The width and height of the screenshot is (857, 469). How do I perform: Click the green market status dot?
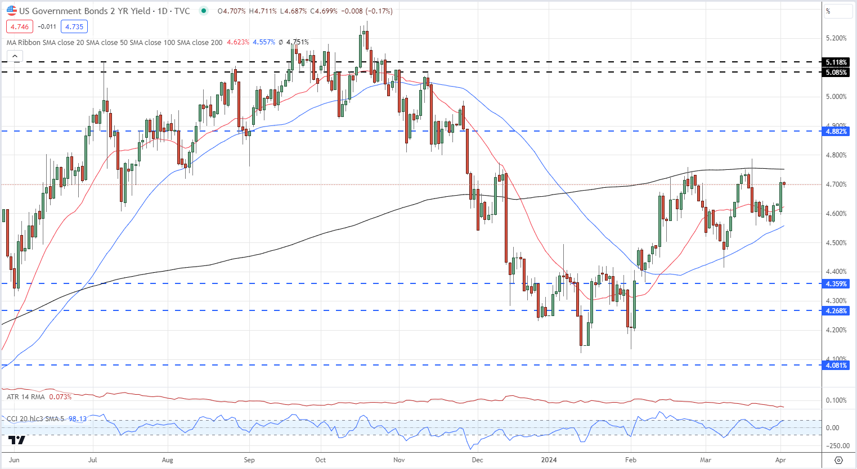[203, 11]
